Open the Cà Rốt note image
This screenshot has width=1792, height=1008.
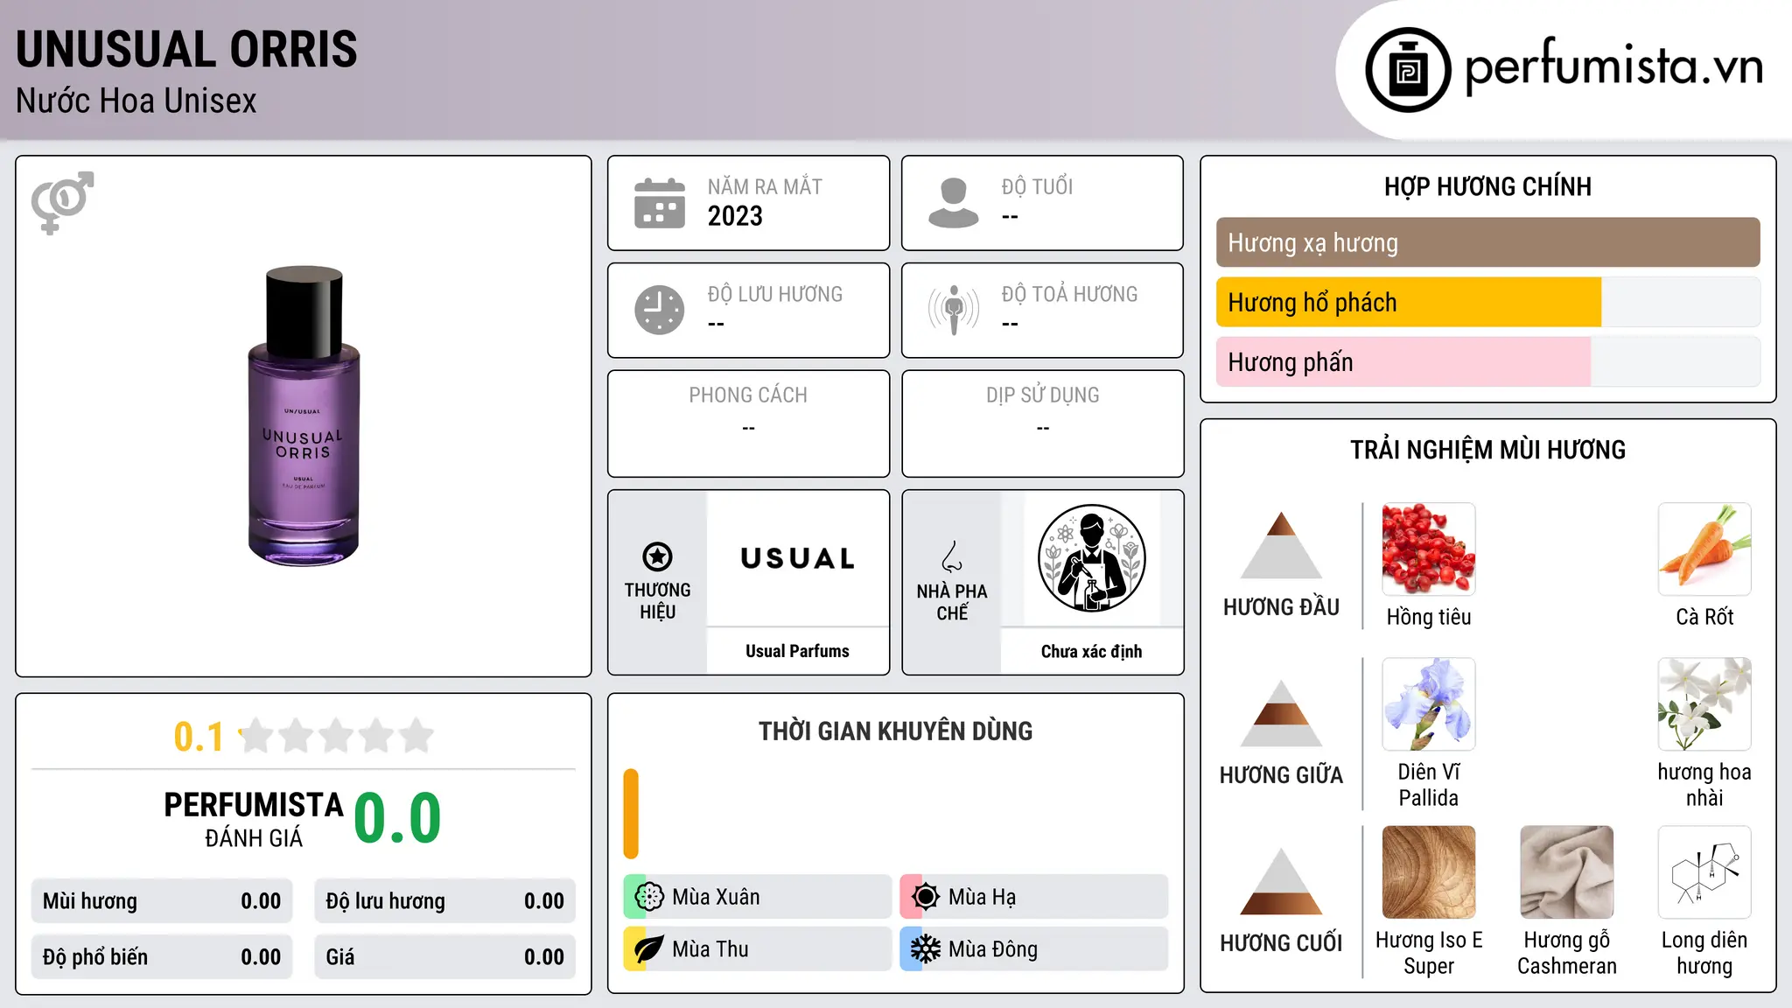pos(1704,549)
